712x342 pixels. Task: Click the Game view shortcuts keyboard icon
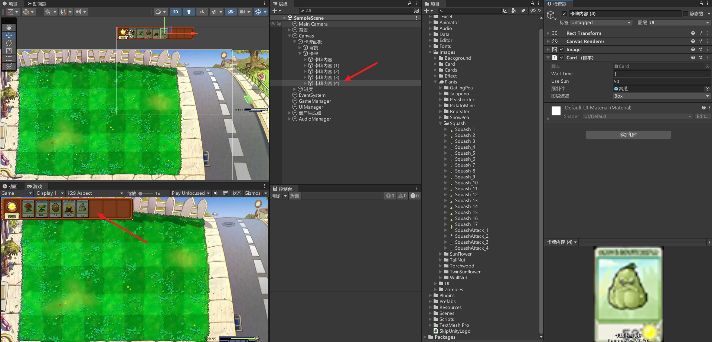click(225, 193)
